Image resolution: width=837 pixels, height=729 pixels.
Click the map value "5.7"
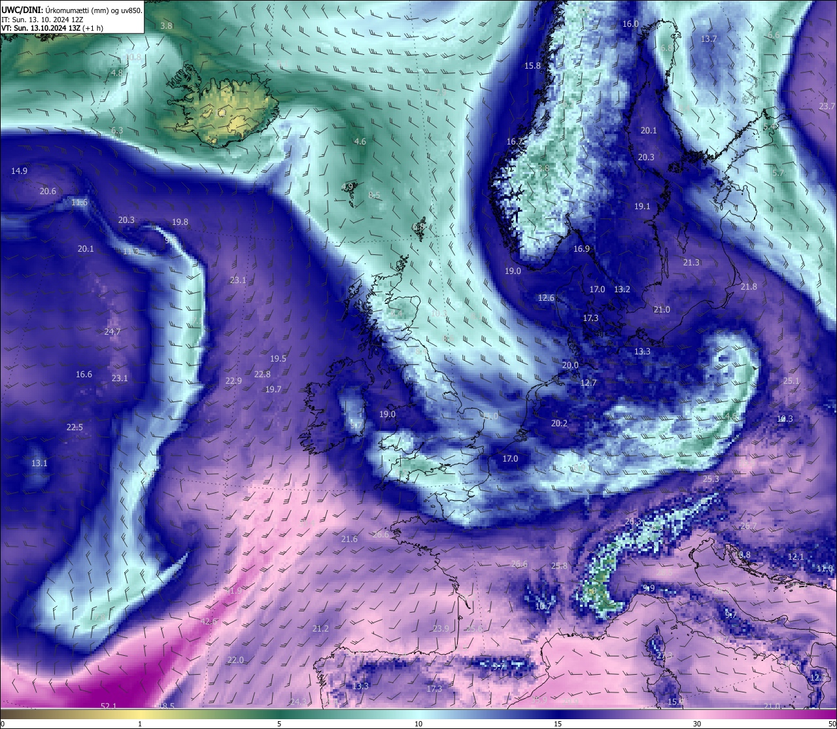click(x=777, y=173)
